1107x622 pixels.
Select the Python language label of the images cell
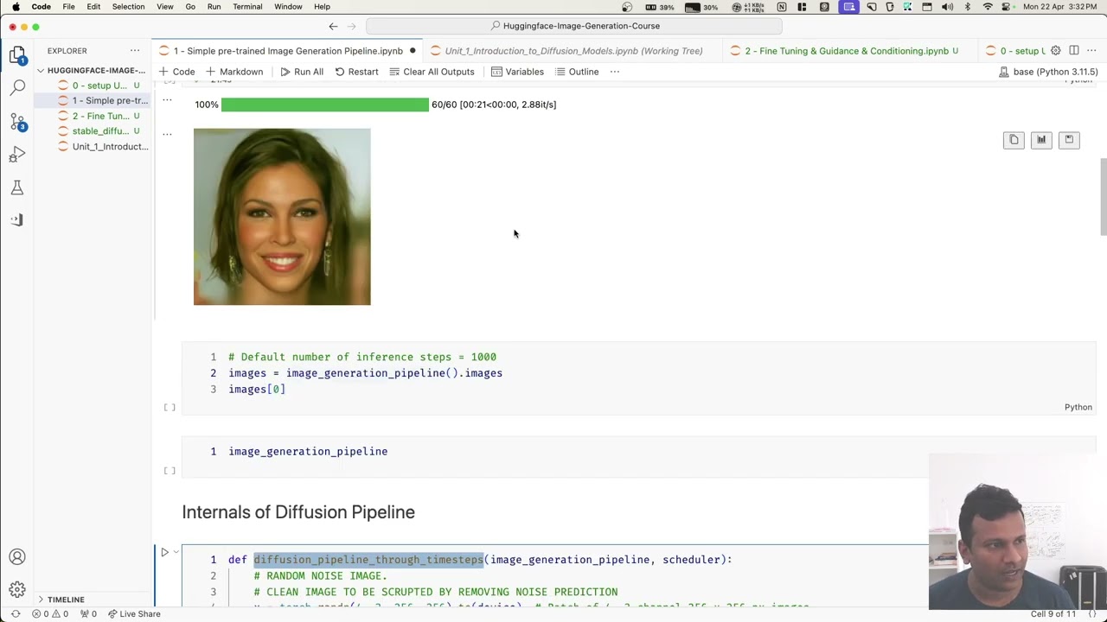point(1078,407)
